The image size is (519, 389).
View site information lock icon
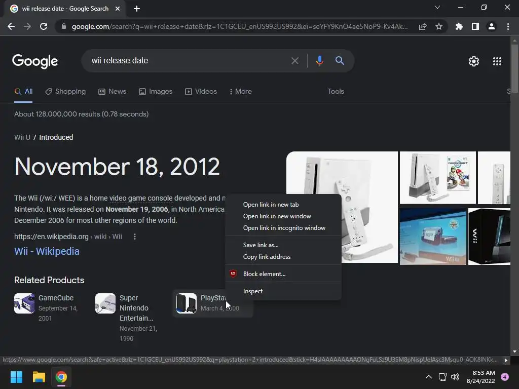click(x=64, y=26)
